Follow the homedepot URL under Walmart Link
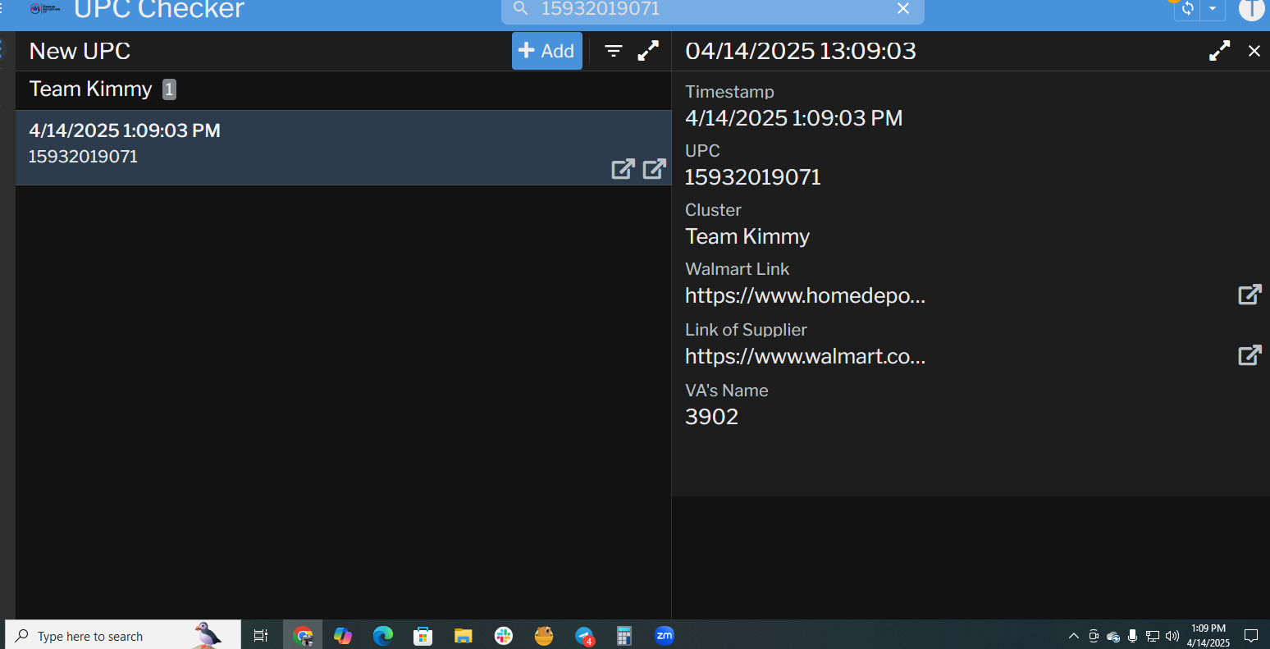 [x=805, y=296]
